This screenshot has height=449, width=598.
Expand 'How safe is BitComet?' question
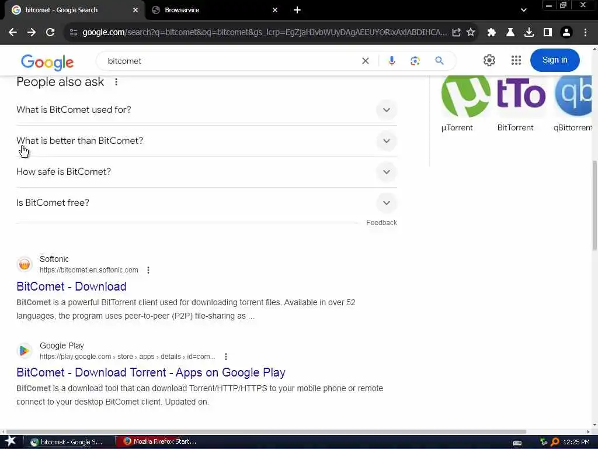pyautogui.click(x=207, y=172)
